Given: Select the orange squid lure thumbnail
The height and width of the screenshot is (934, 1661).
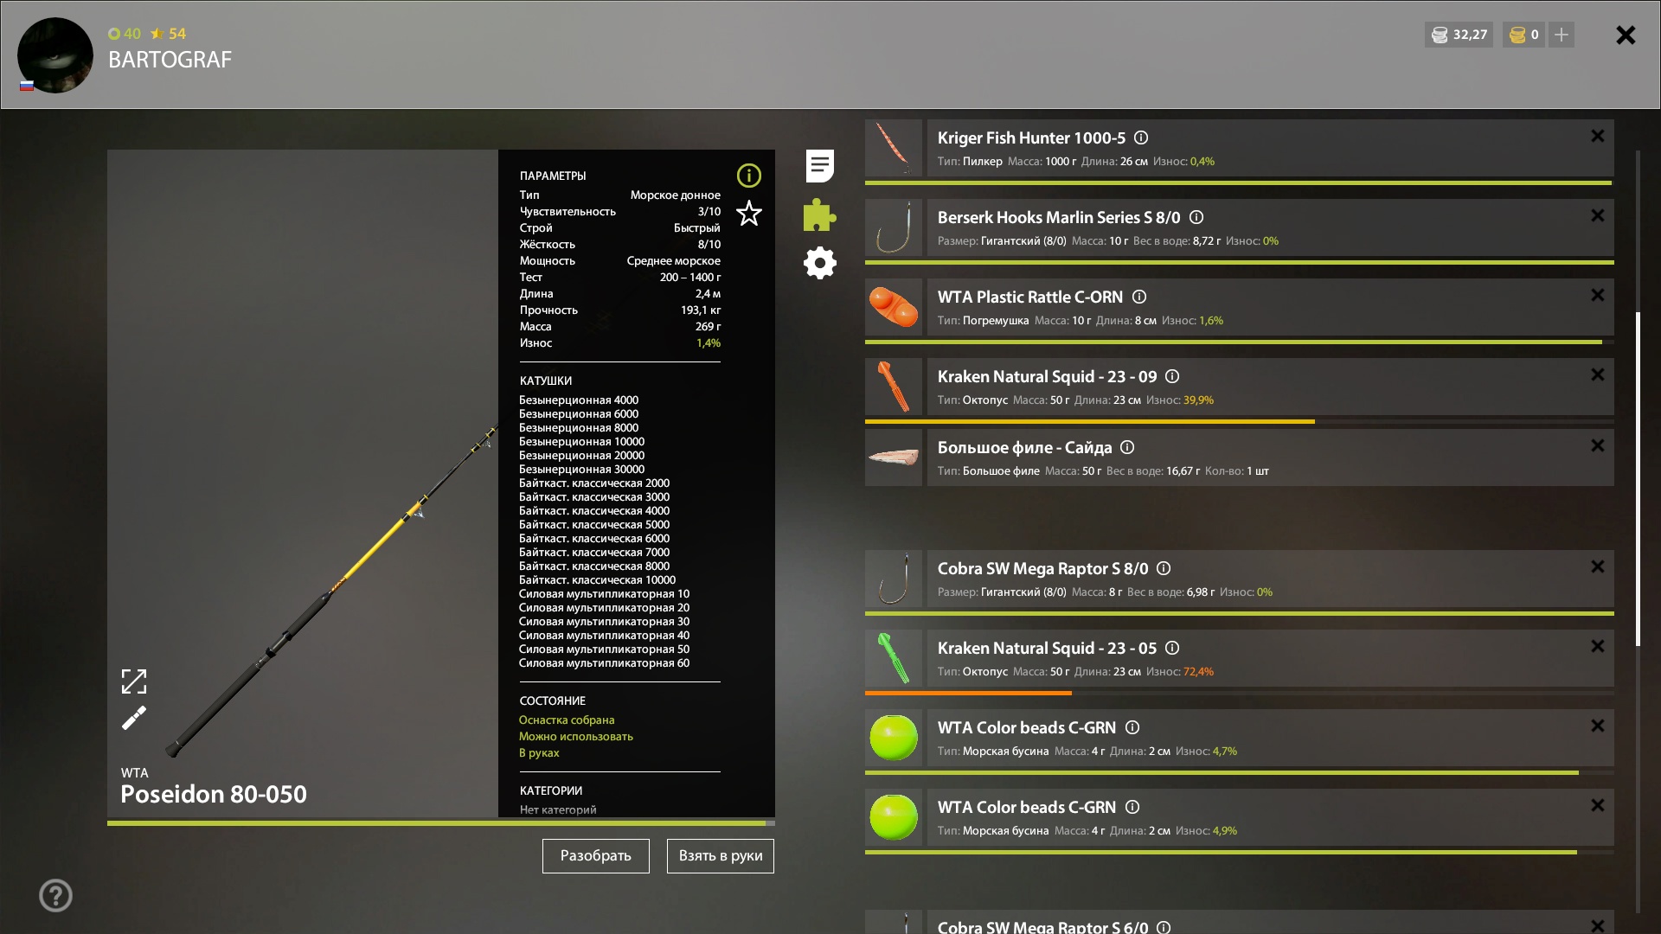Looking at the screenshot, I should [x=894, y=387].
